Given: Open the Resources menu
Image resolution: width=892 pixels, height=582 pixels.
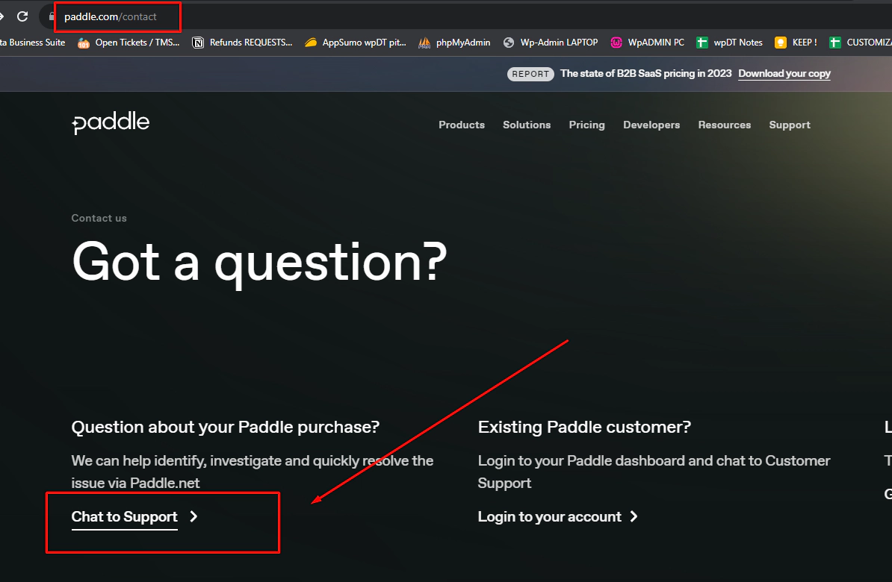Looking at the screenshot, I should pos(724,125).
